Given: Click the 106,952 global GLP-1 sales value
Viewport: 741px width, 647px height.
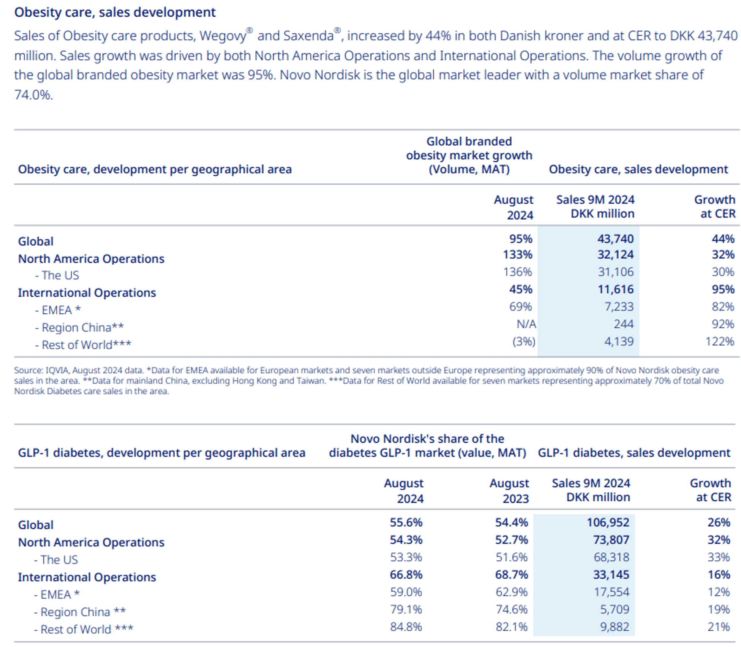Looking at the screenshot, I should click(608, 522).
